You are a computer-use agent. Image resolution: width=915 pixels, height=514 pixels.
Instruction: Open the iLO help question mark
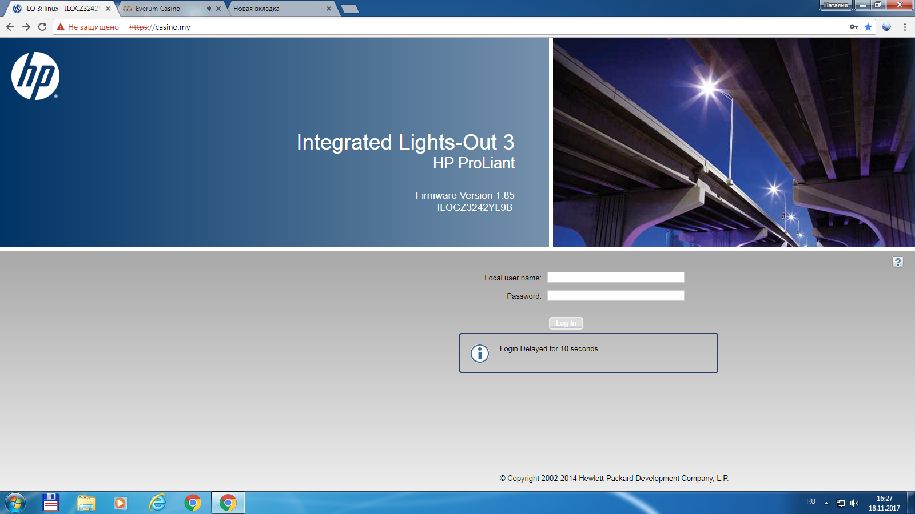point(898,262)
